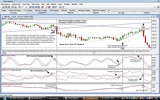This screenshot has width=160, height=100.
Task: Open the Window menu
Action: [74, 4]
